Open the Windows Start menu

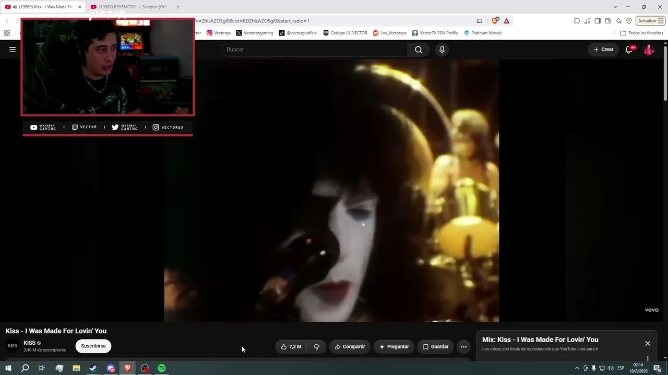pos(8,368)
